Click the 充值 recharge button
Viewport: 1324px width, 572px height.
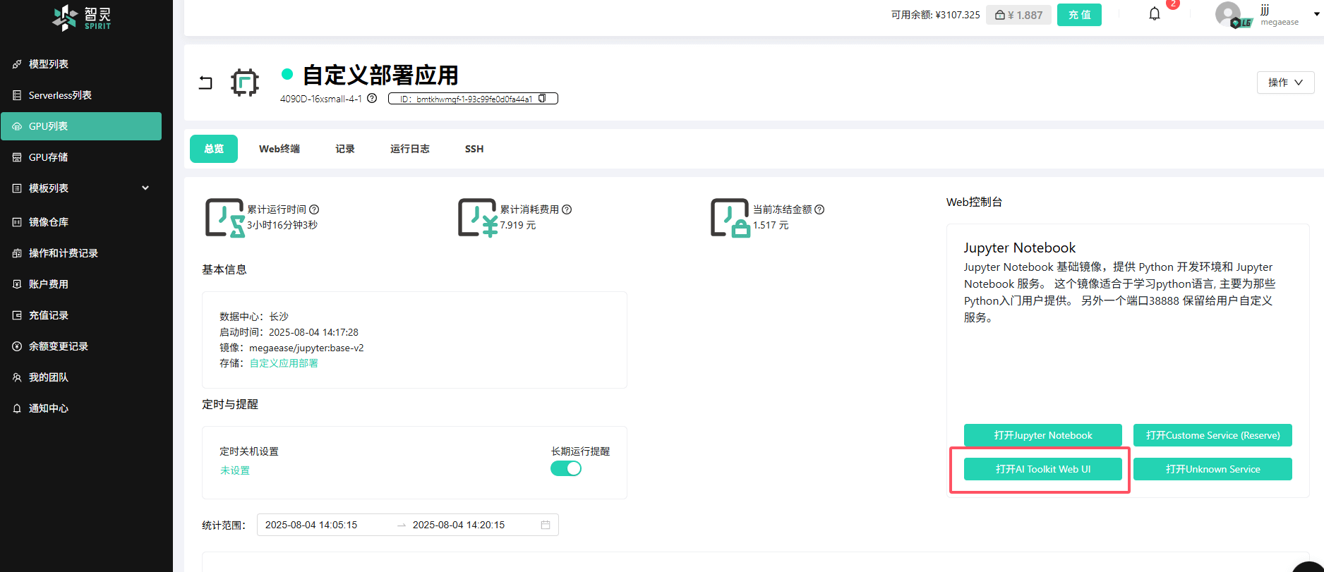[1079, 15]
